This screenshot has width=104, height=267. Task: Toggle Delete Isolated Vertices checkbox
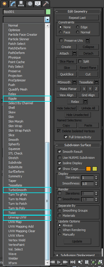click(59, 131)
